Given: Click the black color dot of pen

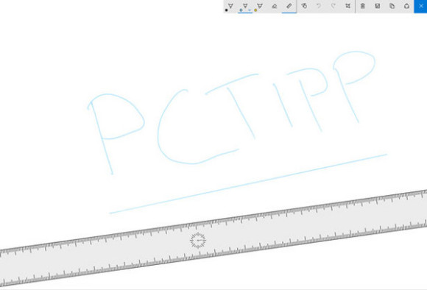Looking at the screenshot, I should pos(226,10).
